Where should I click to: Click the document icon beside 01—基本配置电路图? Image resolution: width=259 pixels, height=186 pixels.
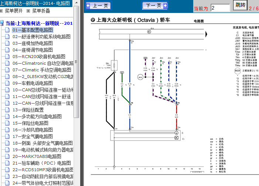[7, 30]
